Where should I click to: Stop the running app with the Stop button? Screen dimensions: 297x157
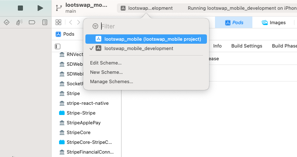click(x=20, y=8)
